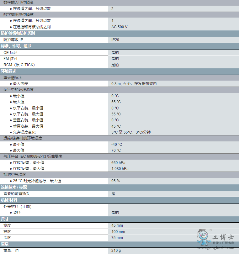Click the 工博士 mascot logo watermark
The image size is (239, 254).
[x=204, y=238]
